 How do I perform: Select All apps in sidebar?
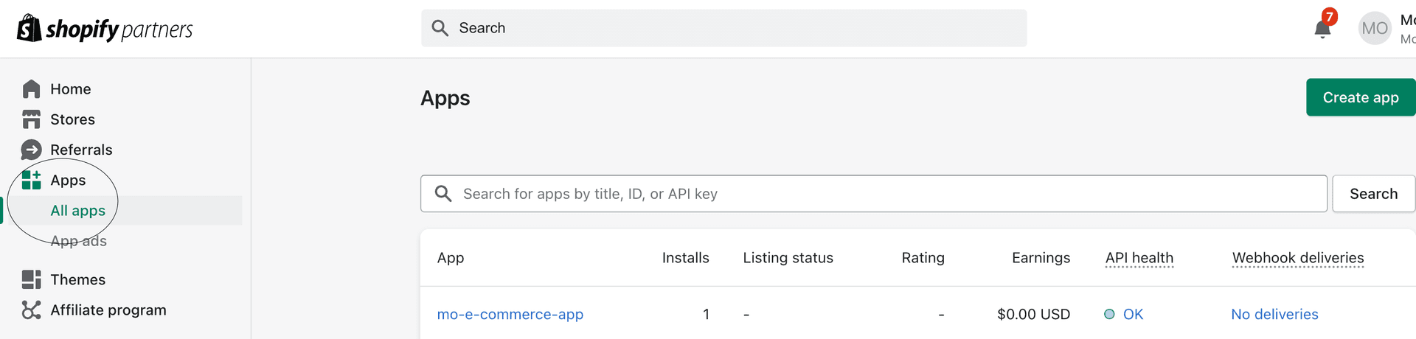[x=77, y=211]
